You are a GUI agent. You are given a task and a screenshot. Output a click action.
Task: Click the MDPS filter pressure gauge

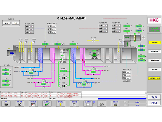34,41
